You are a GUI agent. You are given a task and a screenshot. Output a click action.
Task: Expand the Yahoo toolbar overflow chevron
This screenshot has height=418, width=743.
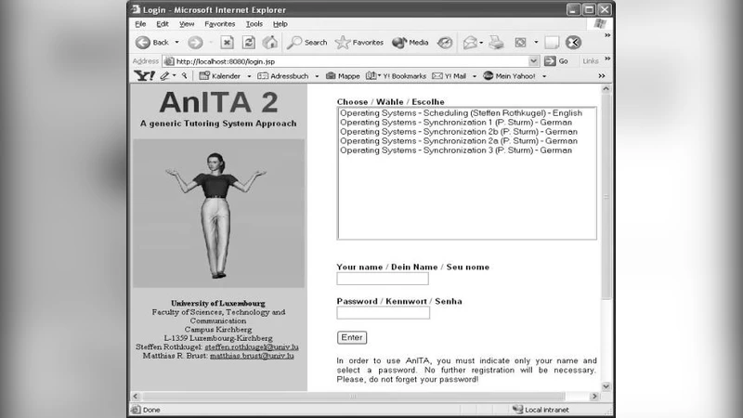point(602,76)
